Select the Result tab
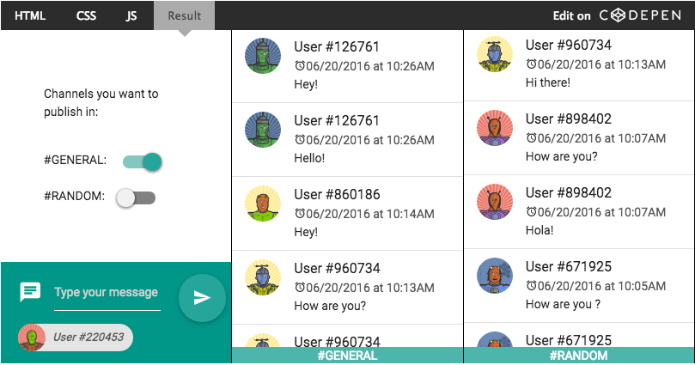This screenshot has width=695, height=365. click(184, 15)
